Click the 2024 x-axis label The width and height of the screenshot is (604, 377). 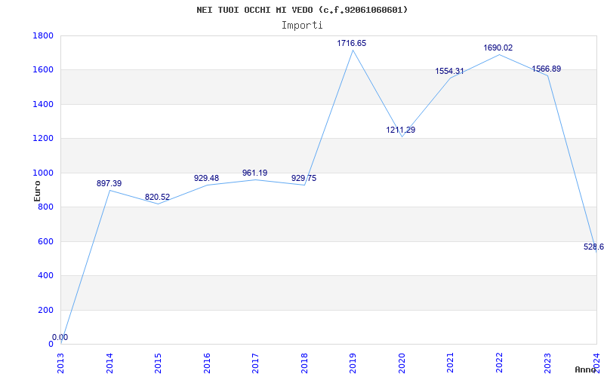(596, 363)
